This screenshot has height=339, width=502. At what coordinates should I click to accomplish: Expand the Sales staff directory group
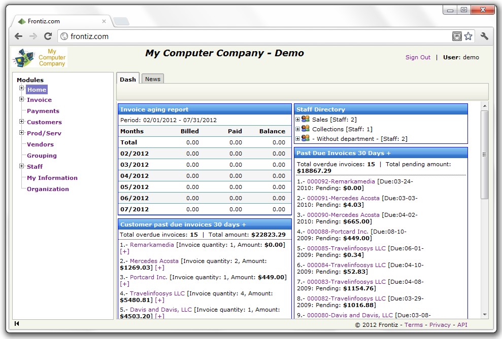pyautogui.click(x=298, y=120)
